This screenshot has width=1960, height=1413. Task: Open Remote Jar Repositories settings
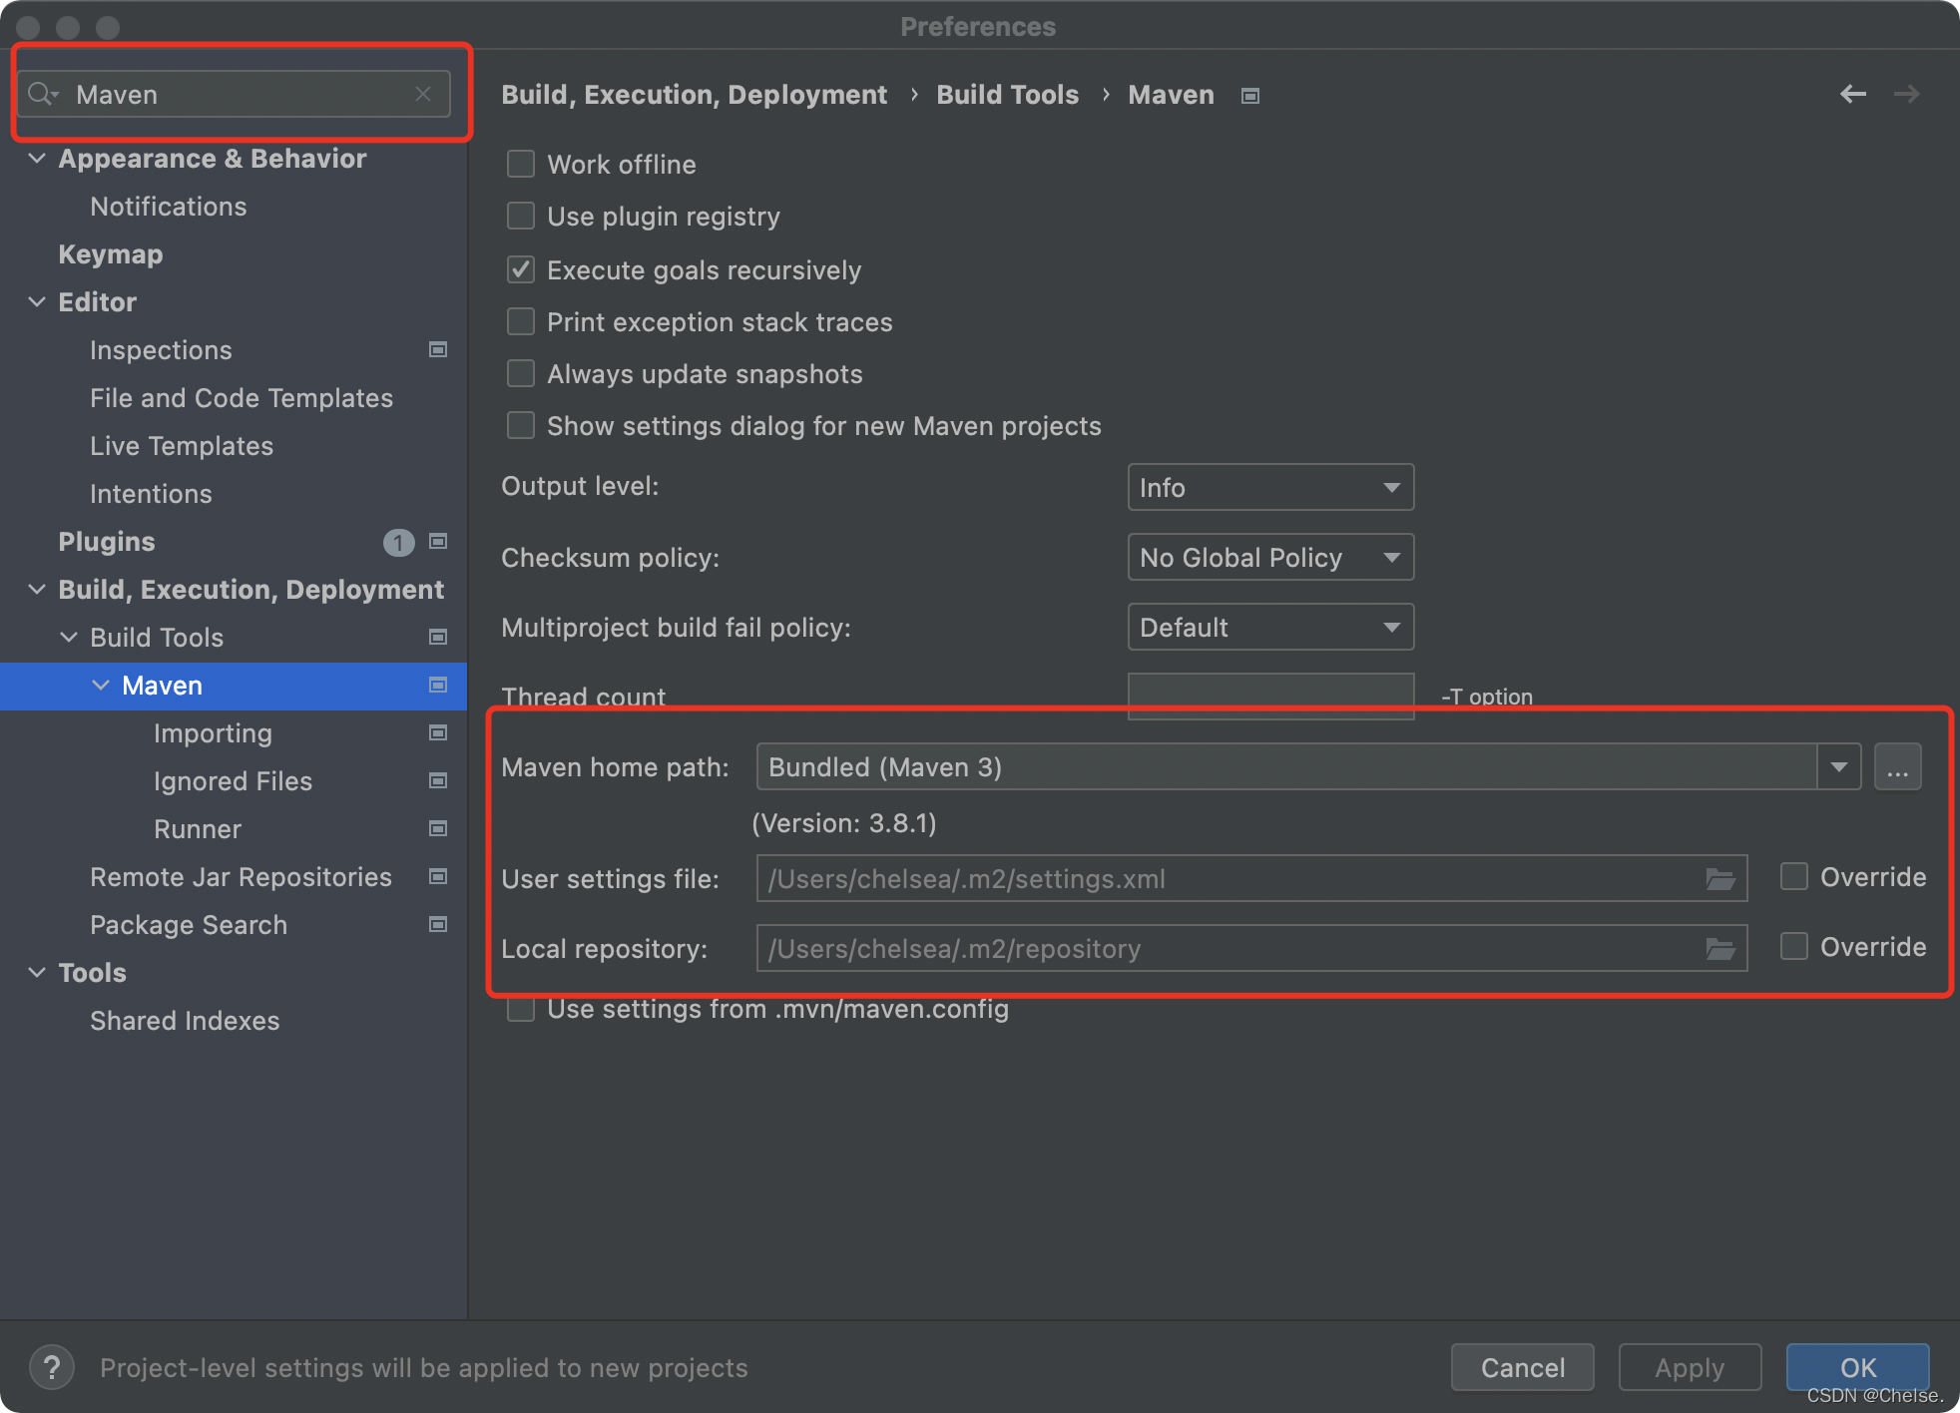(241, 877)
